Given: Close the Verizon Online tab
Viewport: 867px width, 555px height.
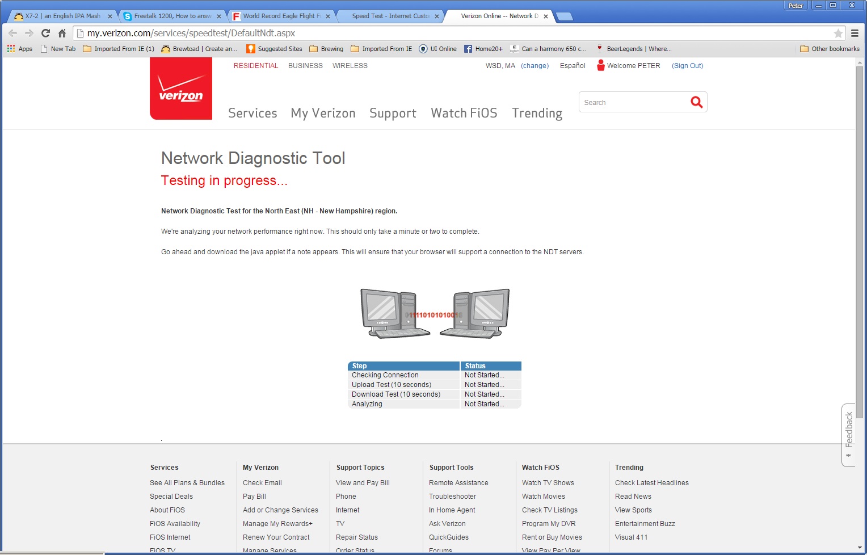Looking at the screenshot, I should (x=546, y=16).
